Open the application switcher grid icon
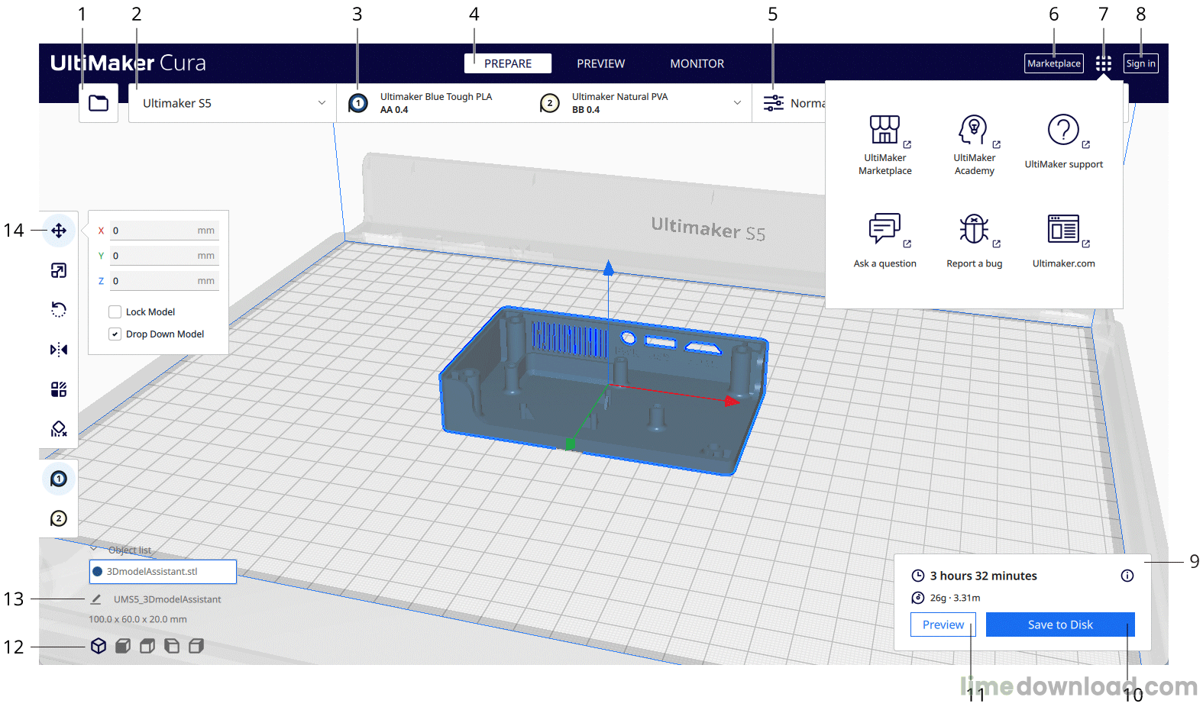The image size is (1203, 710). (1103, 63)
